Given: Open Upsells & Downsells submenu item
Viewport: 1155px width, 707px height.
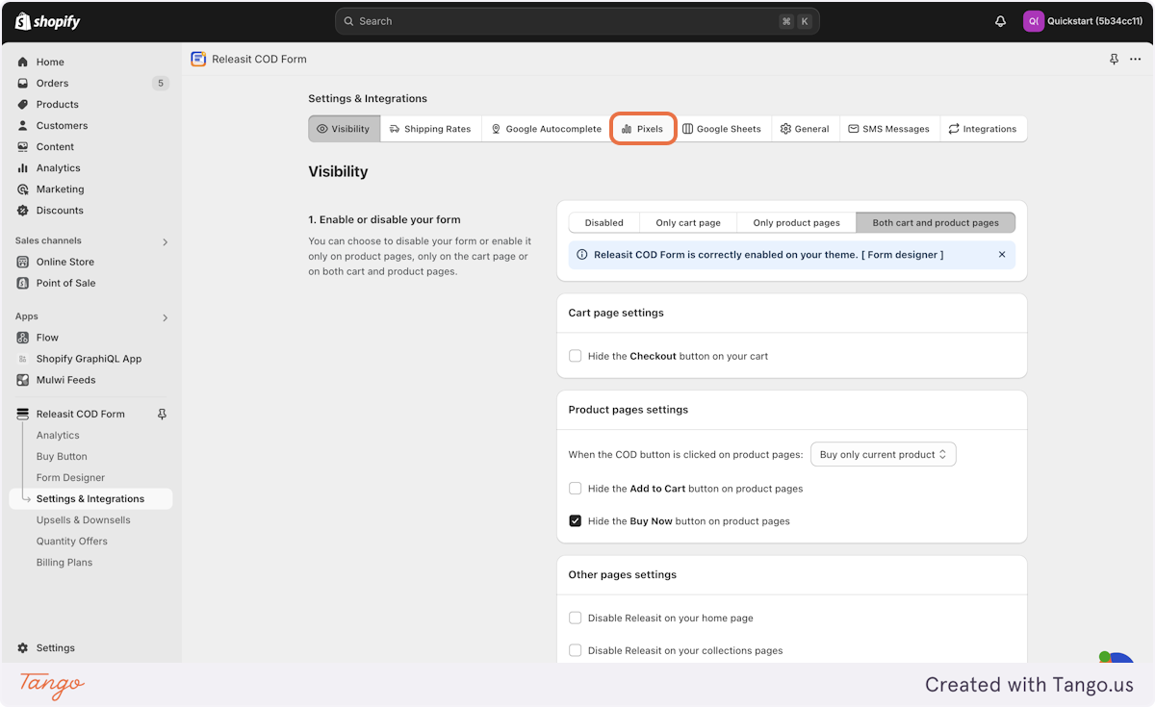Looking at the screenshot, I should [83, 520].
